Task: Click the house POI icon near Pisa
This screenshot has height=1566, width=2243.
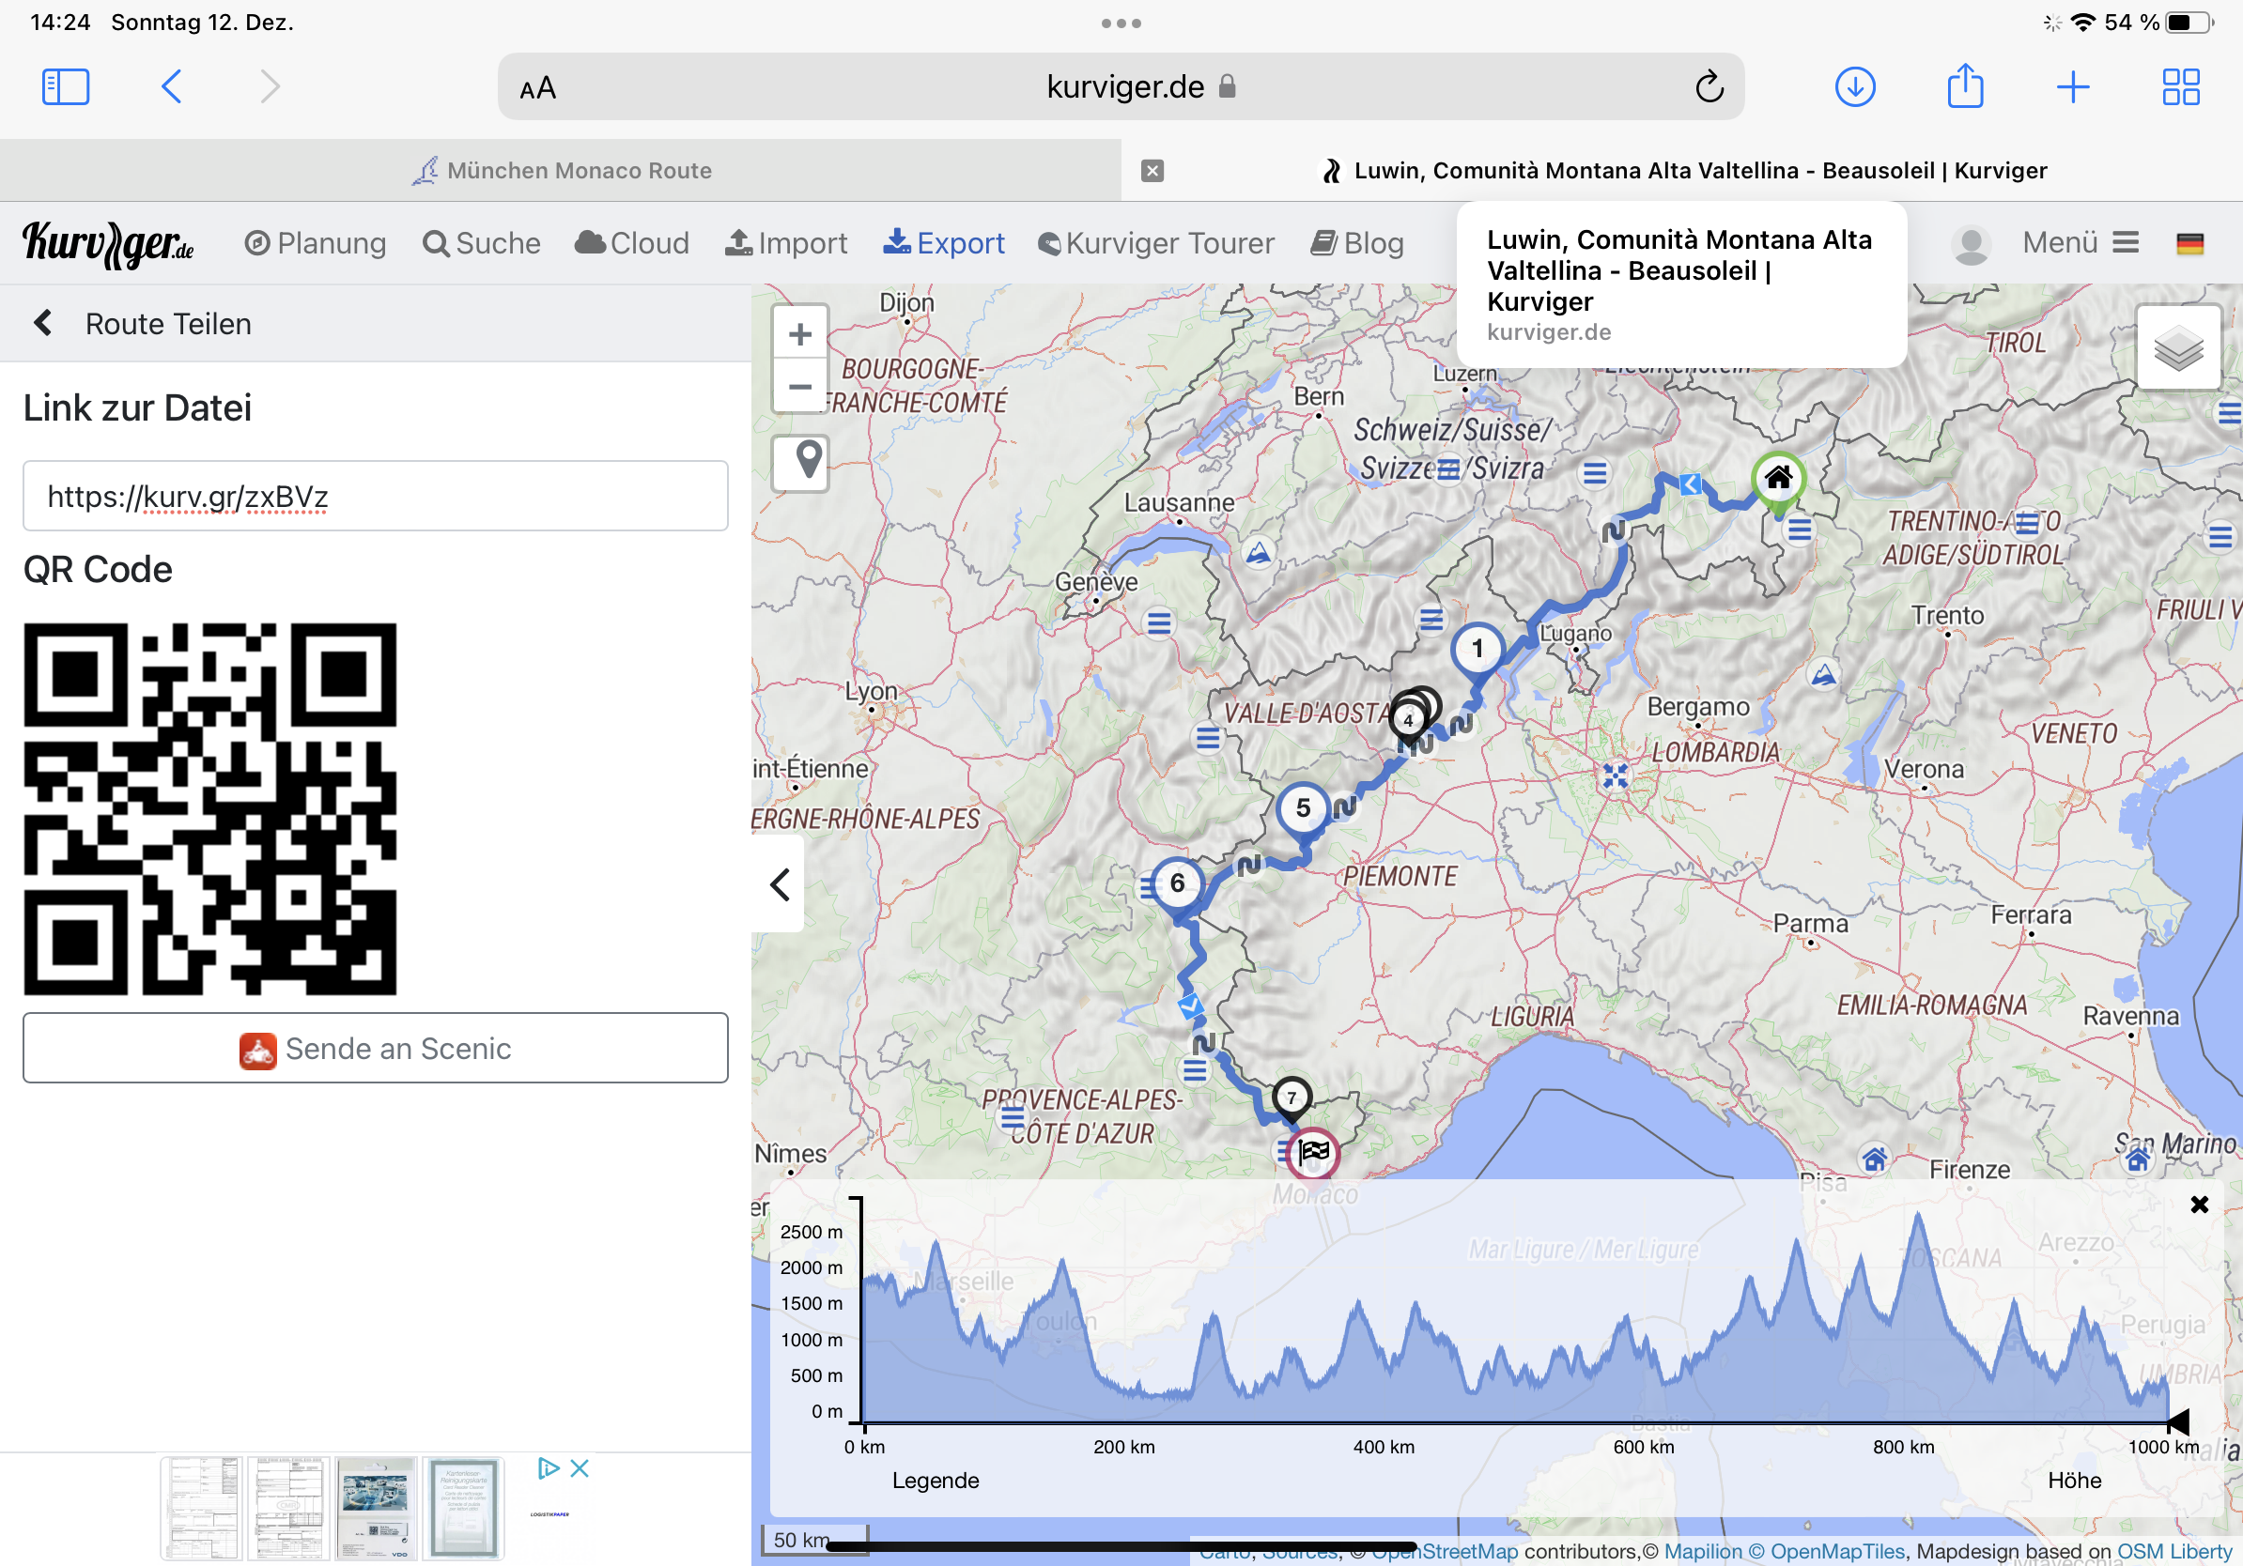Action: tap(1874, 1159)
